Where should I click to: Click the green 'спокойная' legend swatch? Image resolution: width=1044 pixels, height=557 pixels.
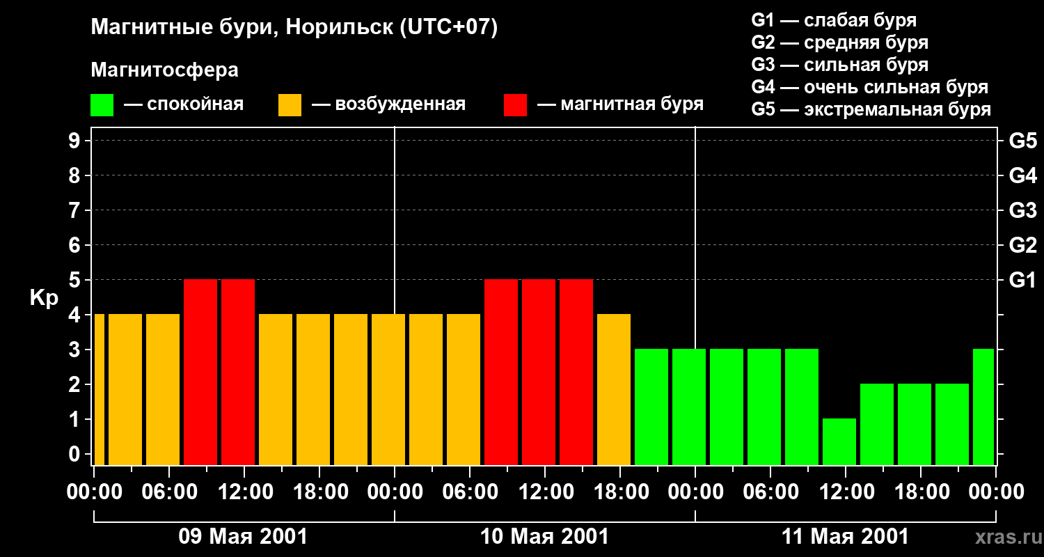coord(102,105)
